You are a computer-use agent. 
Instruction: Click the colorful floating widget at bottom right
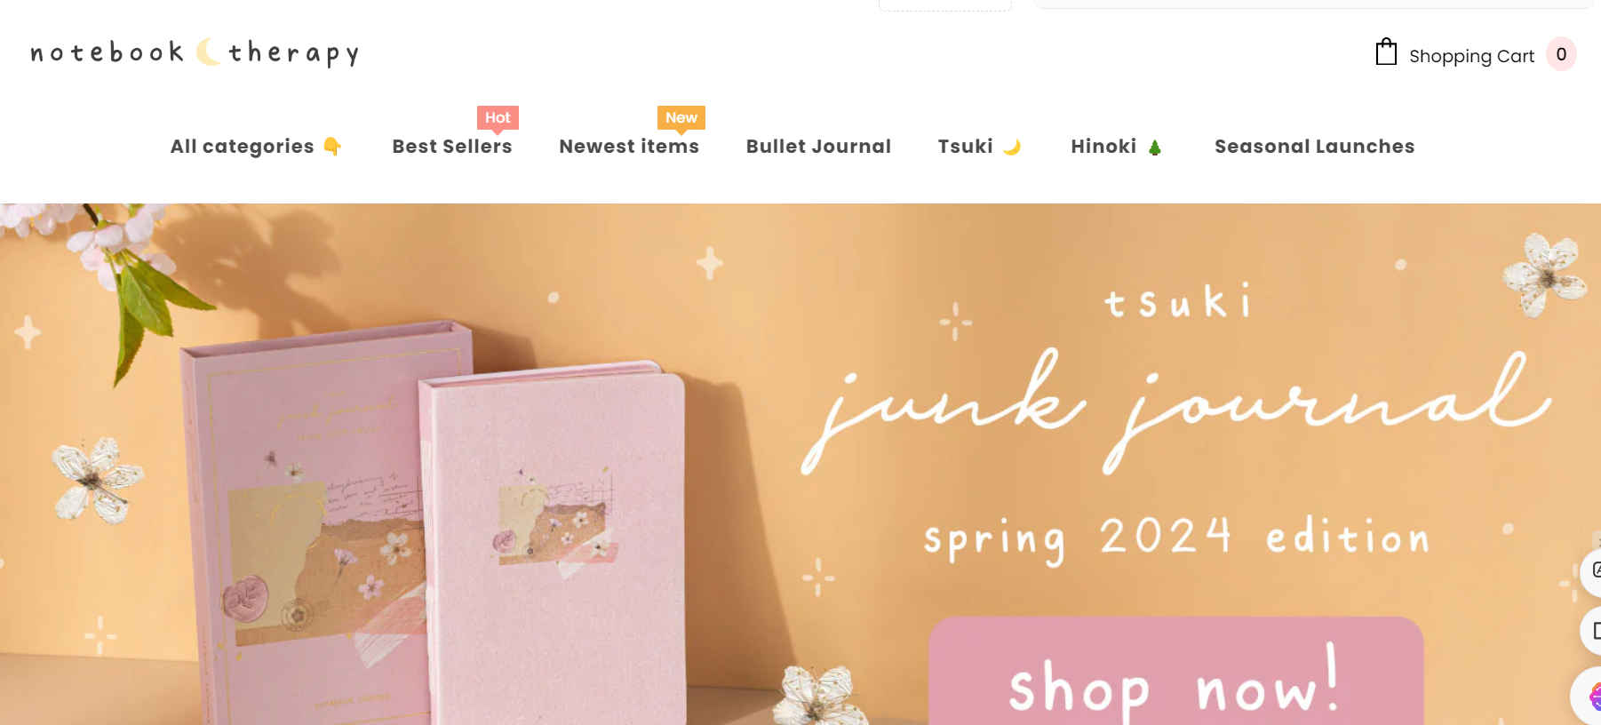(x=1589, y=696)
